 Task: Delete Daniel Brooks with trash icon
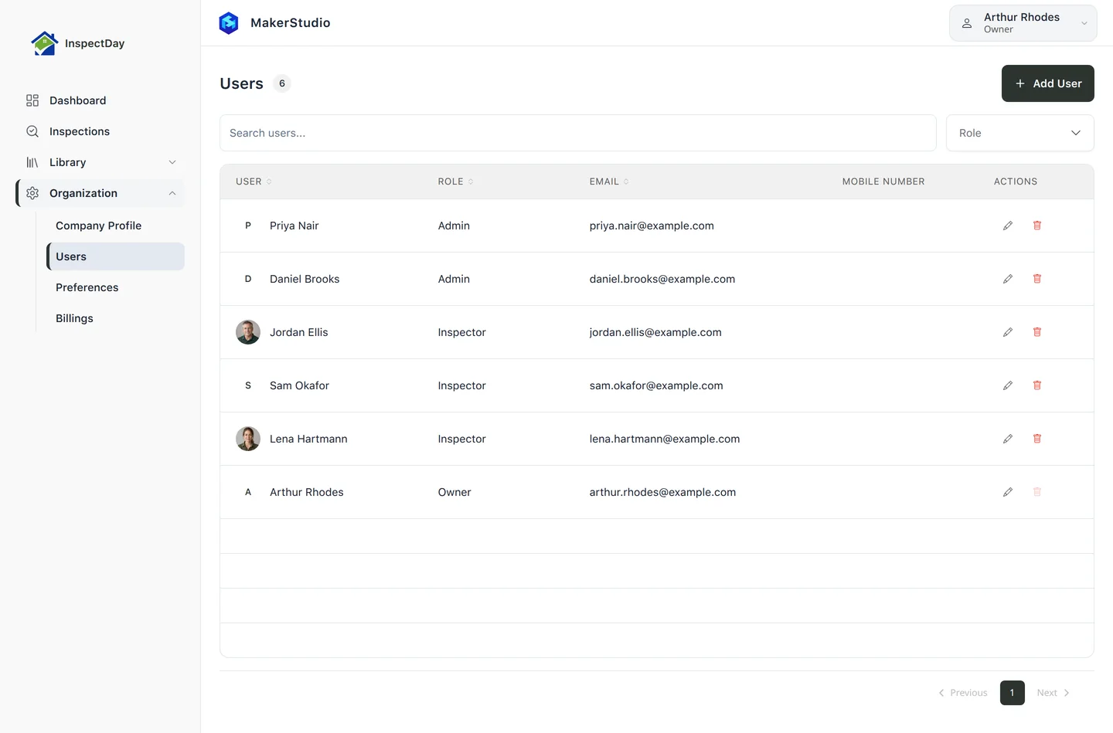[x=1037, y=279]
